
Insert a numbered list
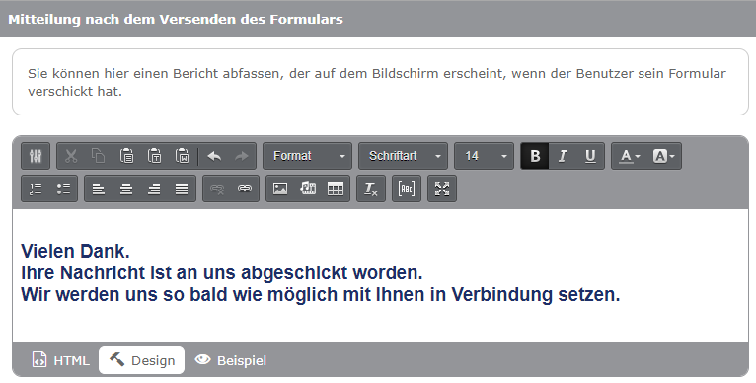[x=36, y=189]
